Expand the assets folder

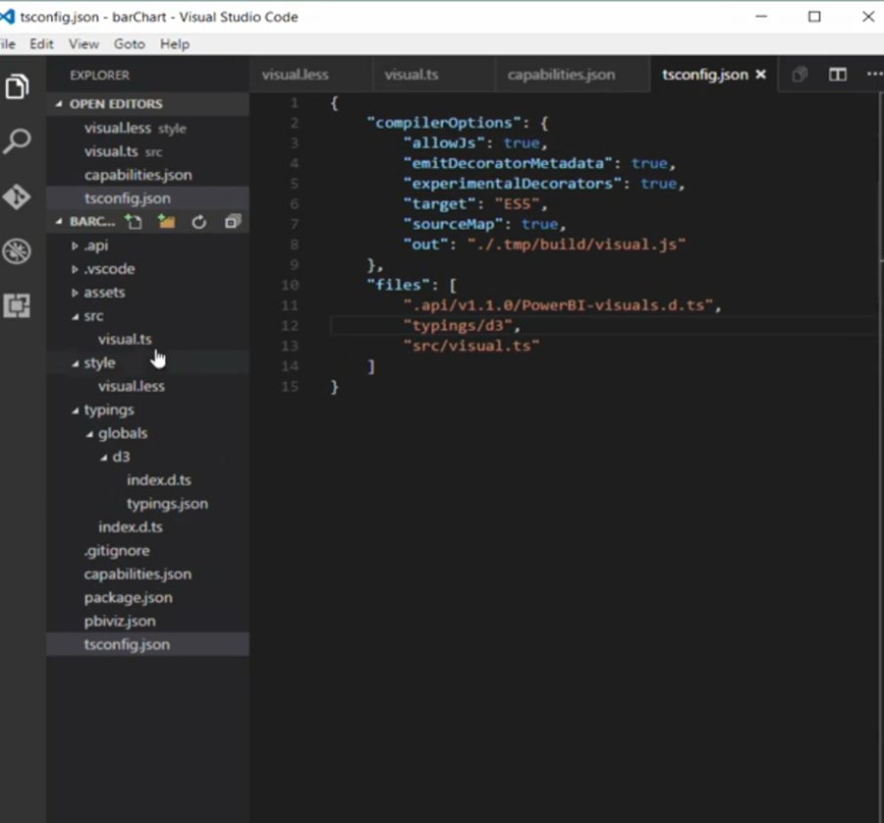(103, 293)
